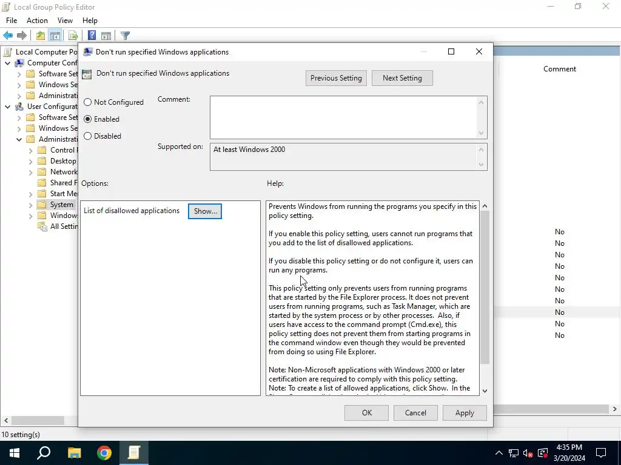Click the muted volume tray icon
Screen dimensions: 621x465
click(x=528, y=453)
